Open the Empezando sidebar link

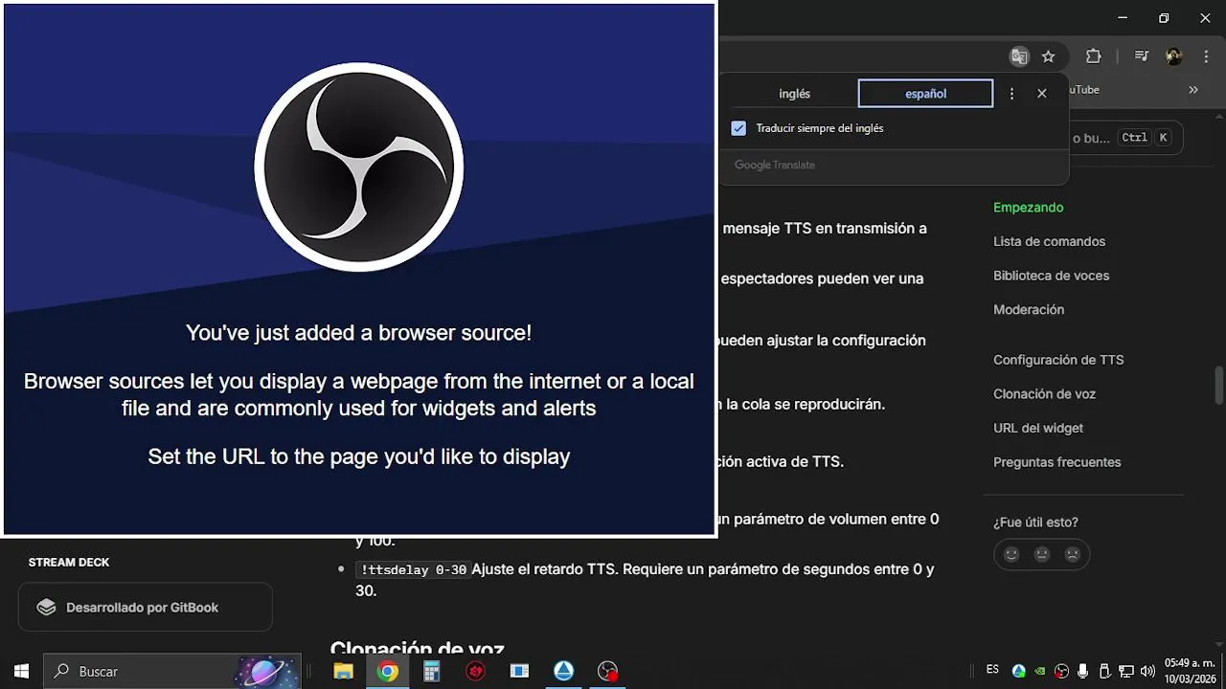1029,208
